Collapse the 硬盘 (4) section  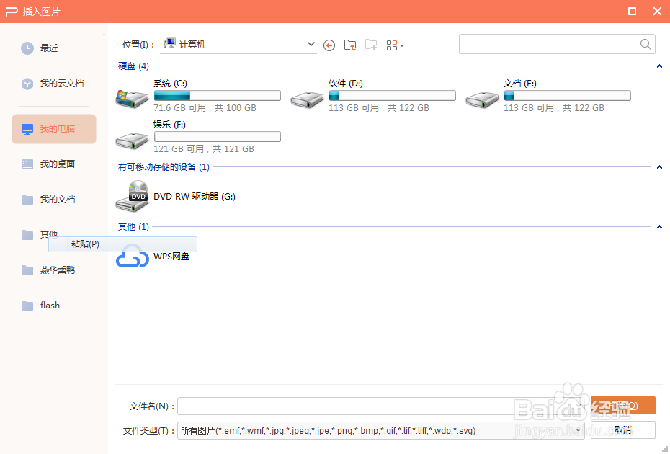point(658,66)
